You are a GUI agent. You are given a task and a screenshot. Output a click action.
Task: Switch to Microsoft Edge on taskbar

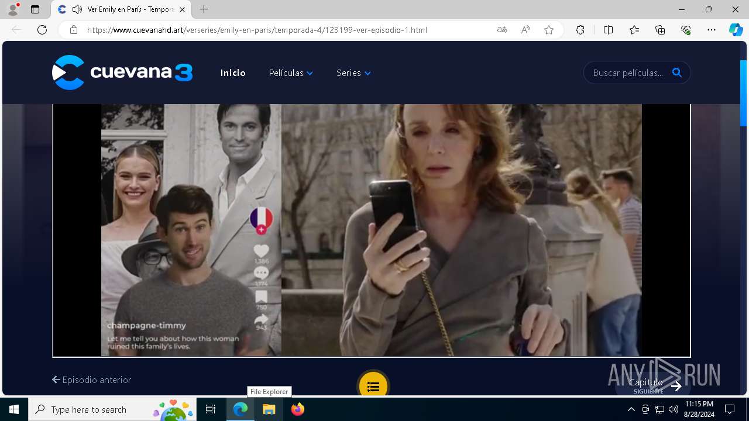(x=240, y=409)
